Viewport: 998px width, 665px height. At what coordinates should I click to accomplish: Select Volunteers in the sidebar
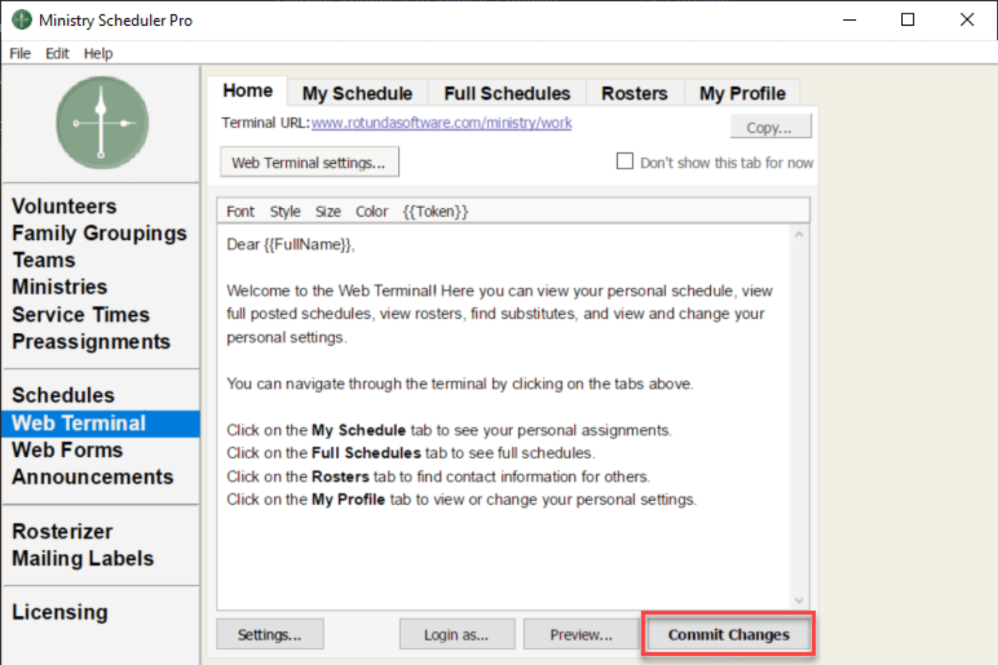tap(64, 206)
